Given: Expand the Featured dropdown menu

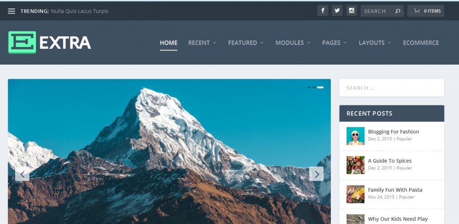Looking at the screenshot, I should point(246,43).
